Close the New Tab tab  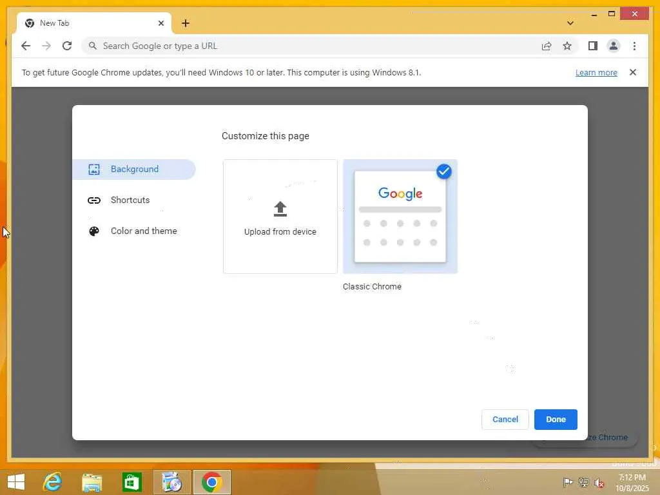(x=160, y=23)
